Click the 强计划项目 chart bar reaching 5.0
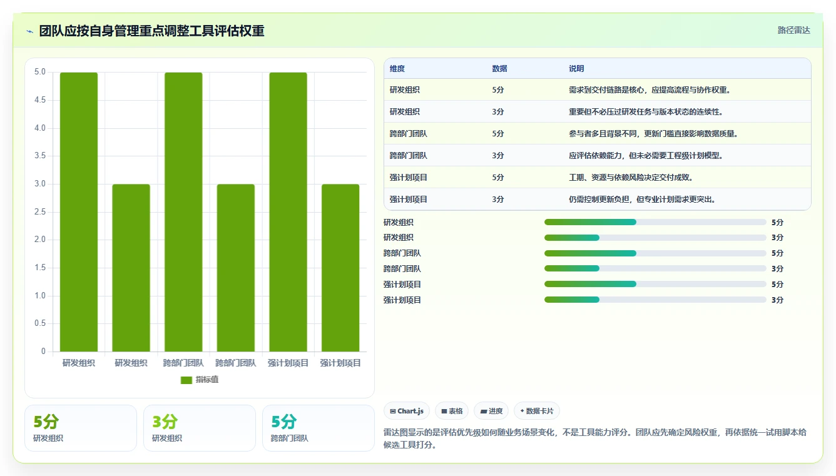 point(288,212)
